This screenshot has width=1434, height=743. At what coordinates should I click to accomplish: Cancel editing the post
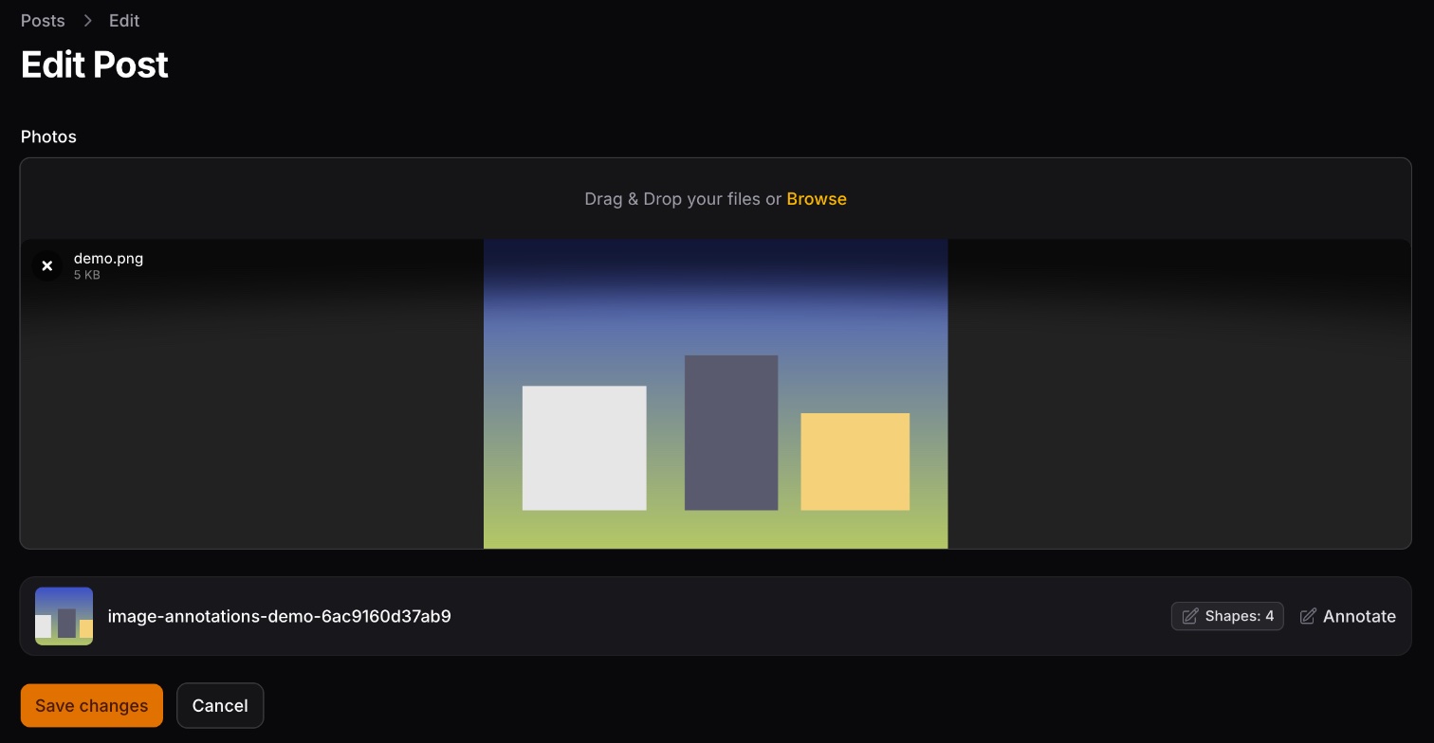(x=220, y=706)
